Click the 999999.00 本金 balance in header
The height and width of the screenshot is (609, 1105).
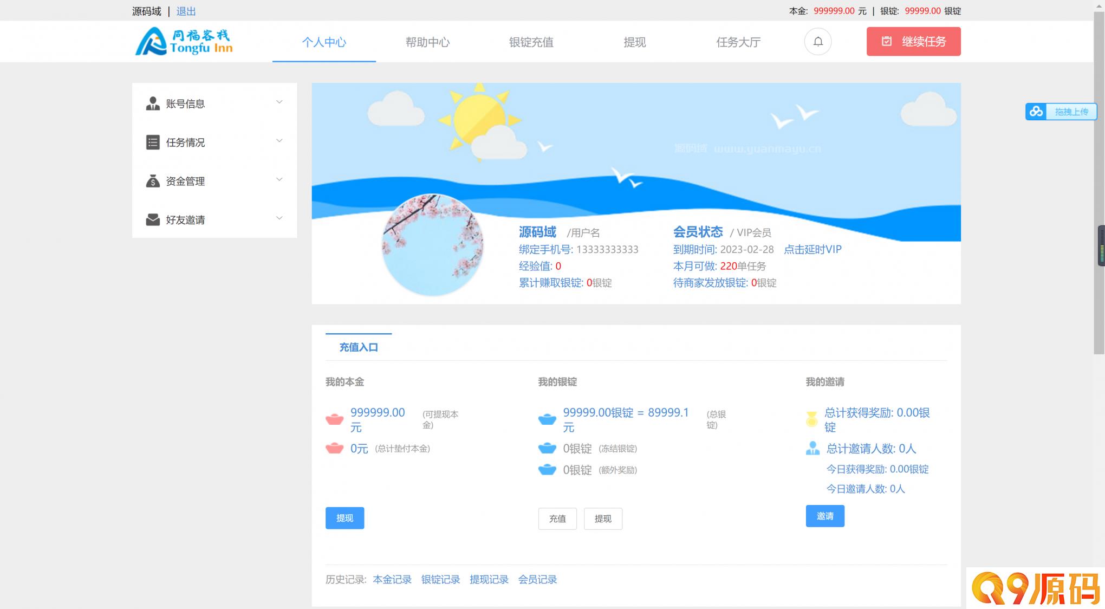point(834,11)
